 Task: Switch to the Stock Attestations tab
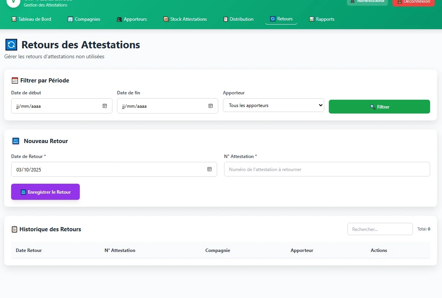pos(185,19)
